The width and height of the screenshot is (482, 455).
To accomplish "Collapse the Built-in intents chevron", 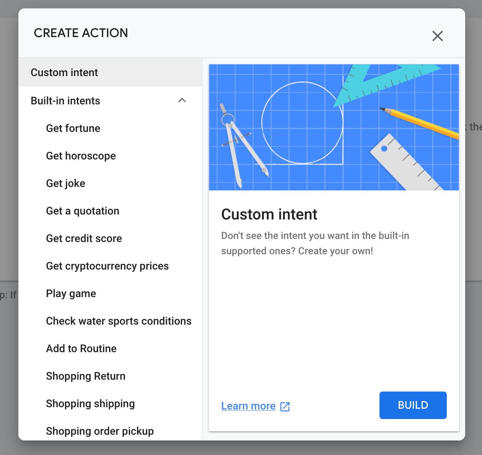I will coord(182,101).
